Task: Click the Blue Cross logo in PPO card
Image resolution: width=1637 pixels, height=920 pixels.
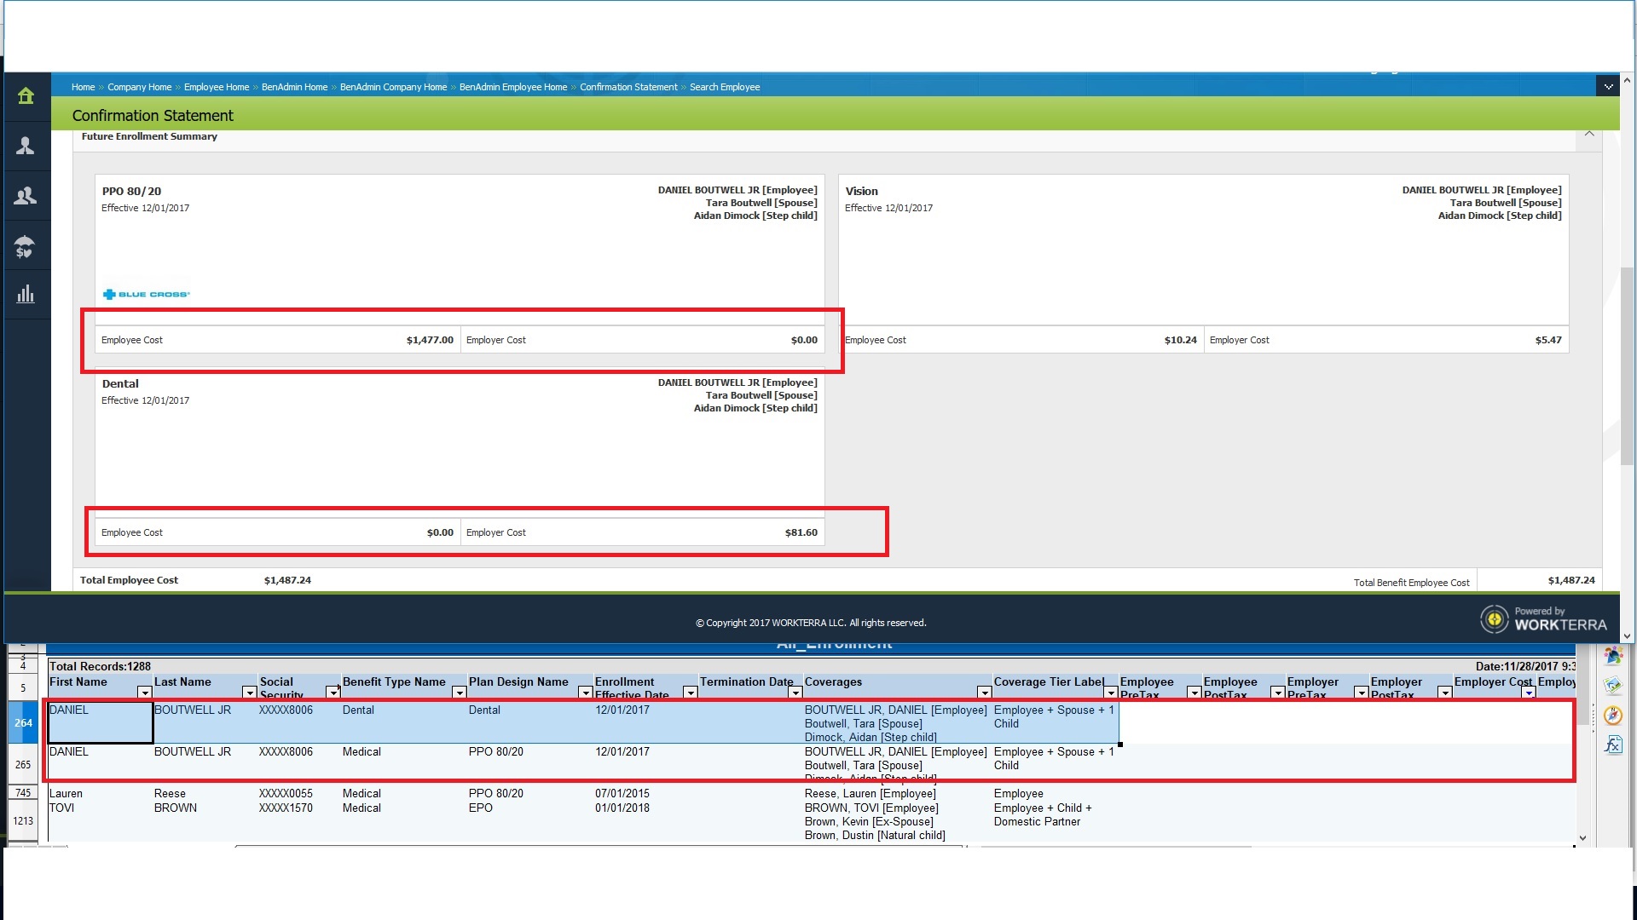Action: [x=146, y=295]
